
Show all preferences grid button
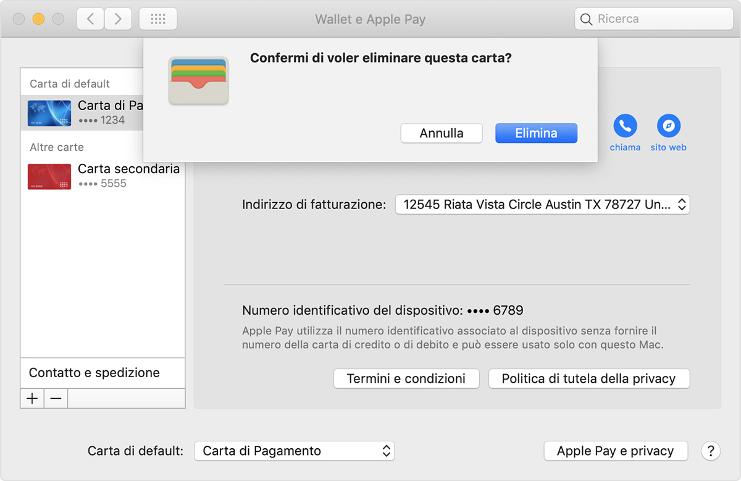158,19
